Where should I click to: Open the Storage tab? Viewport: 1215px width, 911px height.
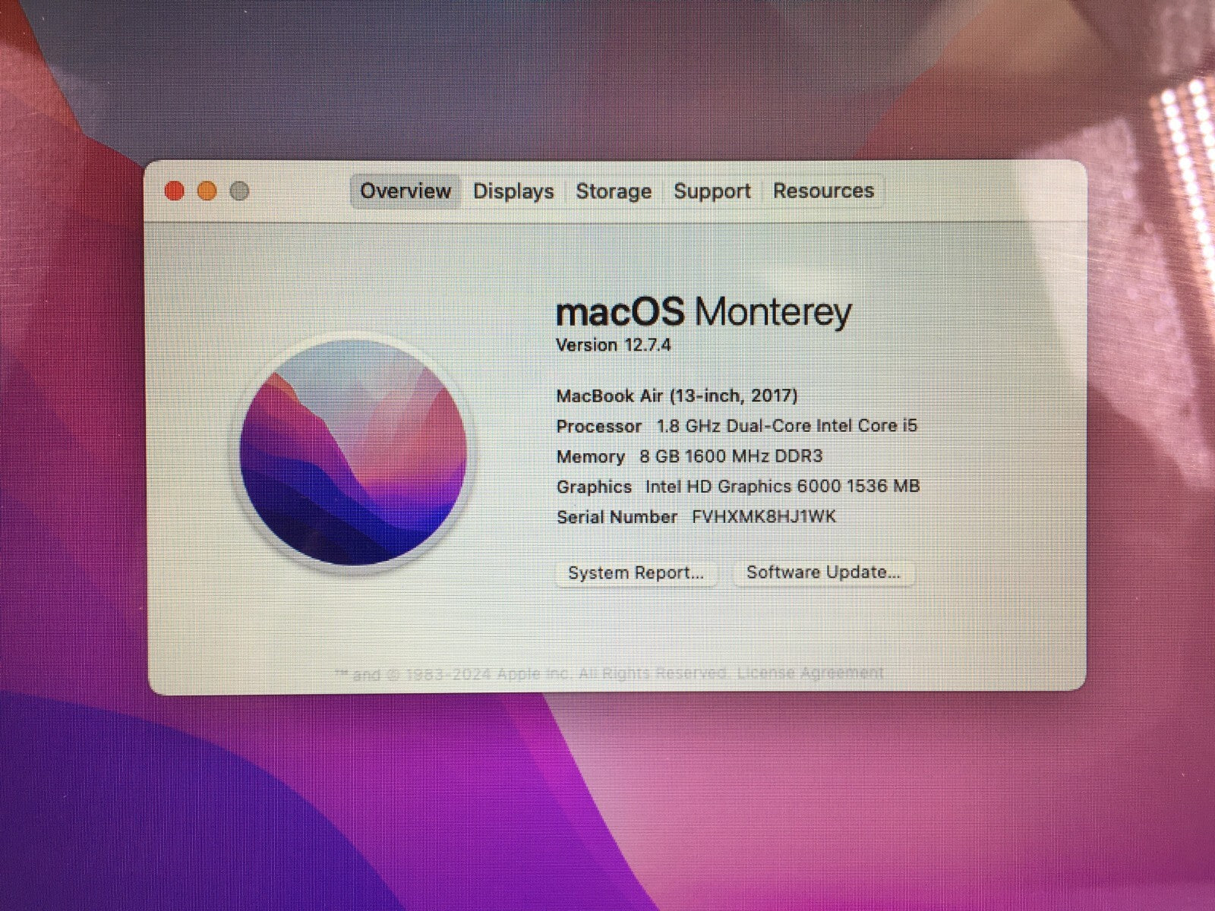click(x=614, y=191)
